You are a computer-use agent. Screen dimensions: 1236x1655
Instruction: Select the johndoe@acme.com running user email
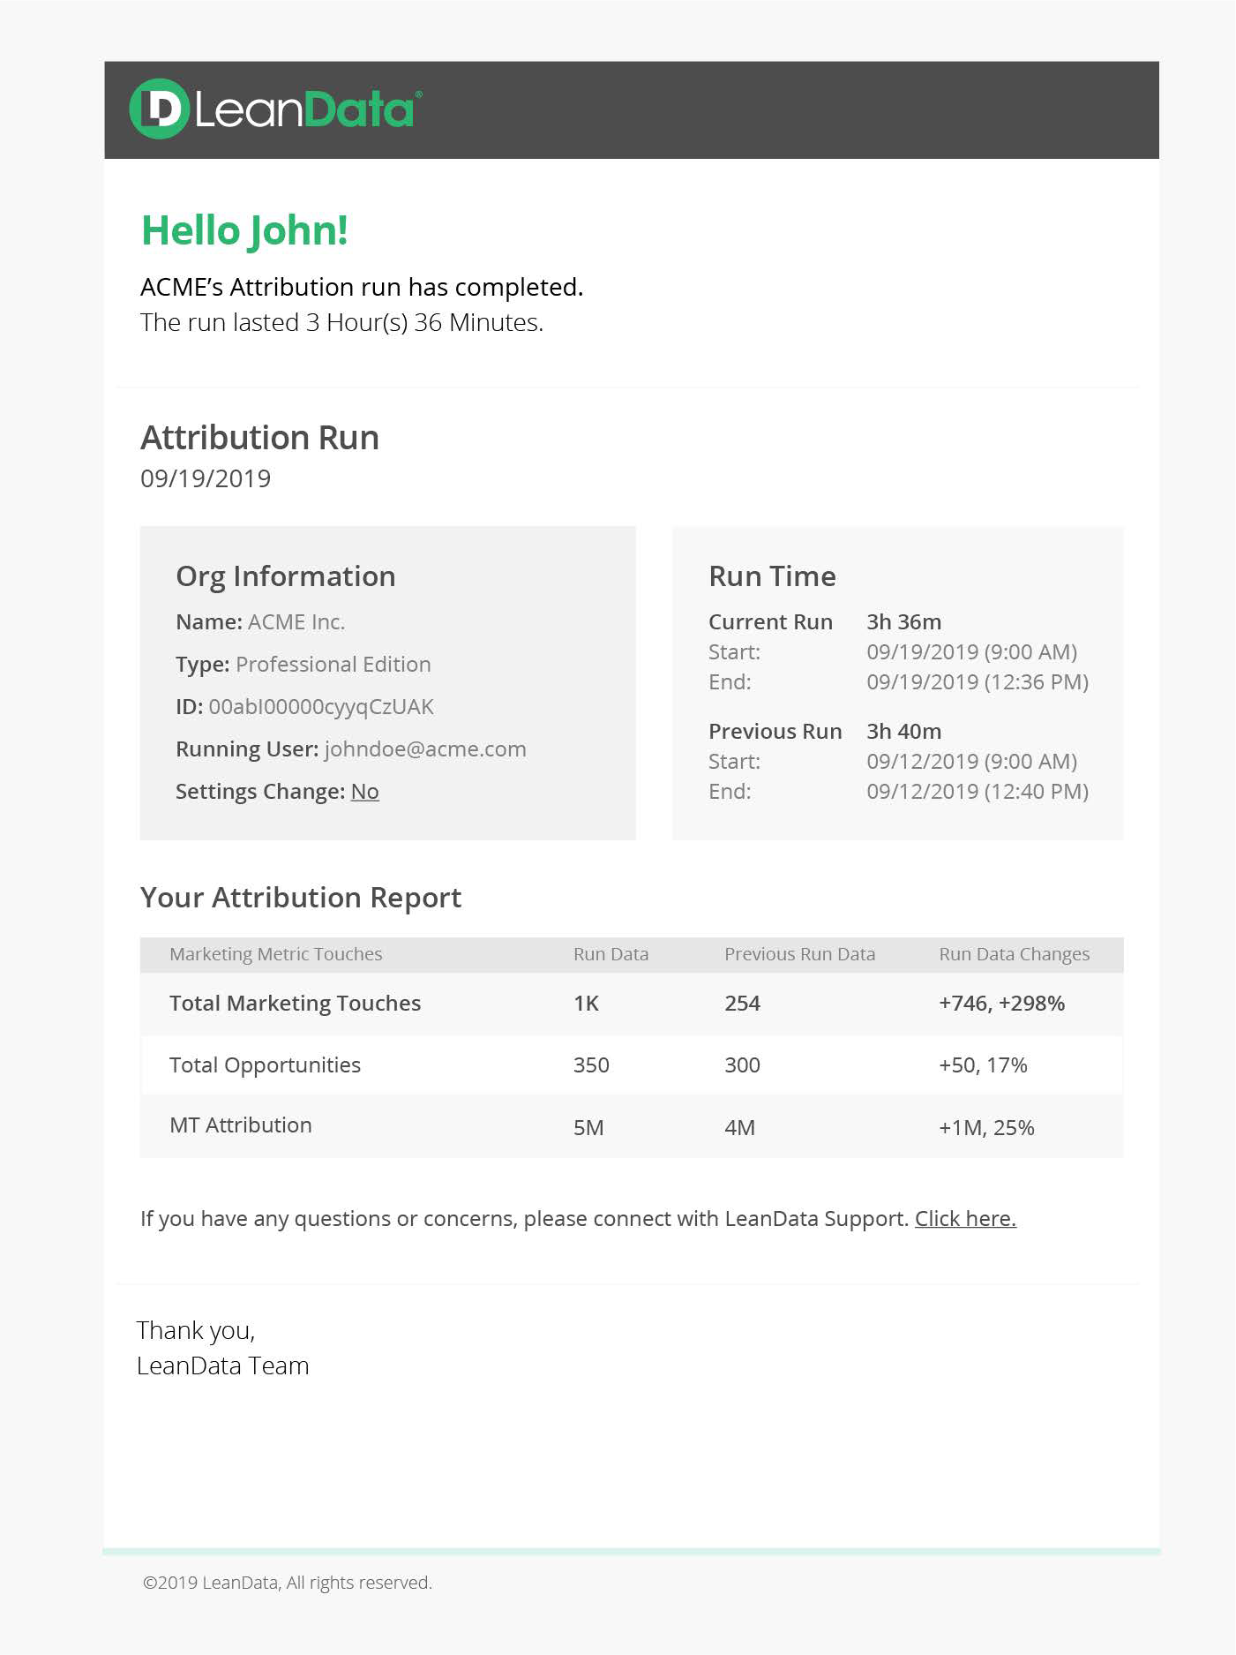[x=425, y=749]
